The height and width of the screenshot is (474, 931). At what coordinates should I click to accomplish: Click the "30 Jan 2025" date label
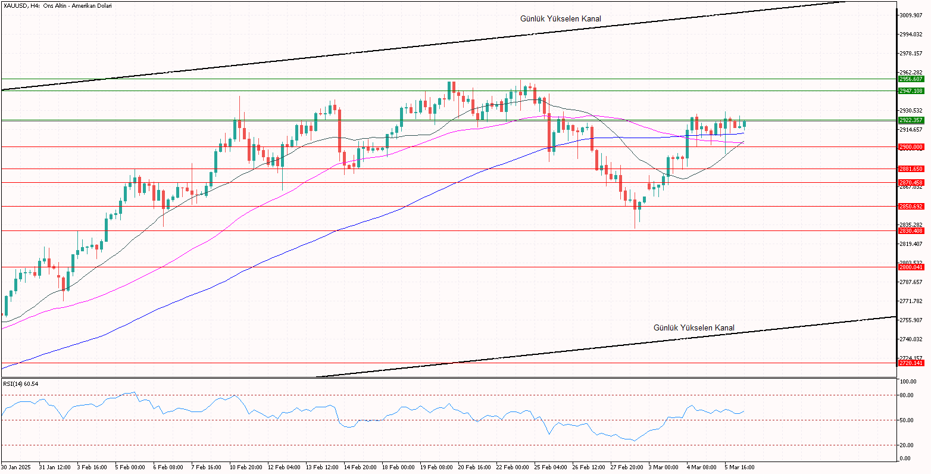[14, 467]
